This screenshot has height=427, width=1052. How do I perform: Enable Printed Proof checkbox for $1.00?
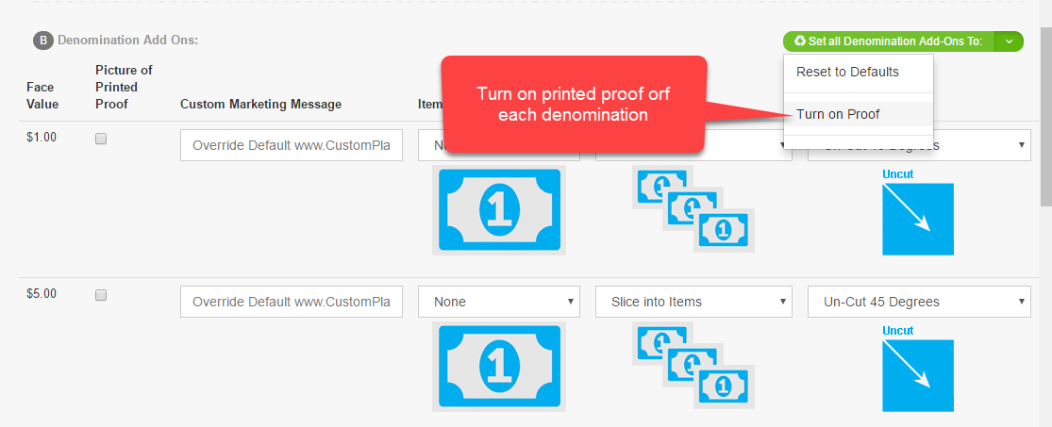pyautogui.click(x=101, y=139)
